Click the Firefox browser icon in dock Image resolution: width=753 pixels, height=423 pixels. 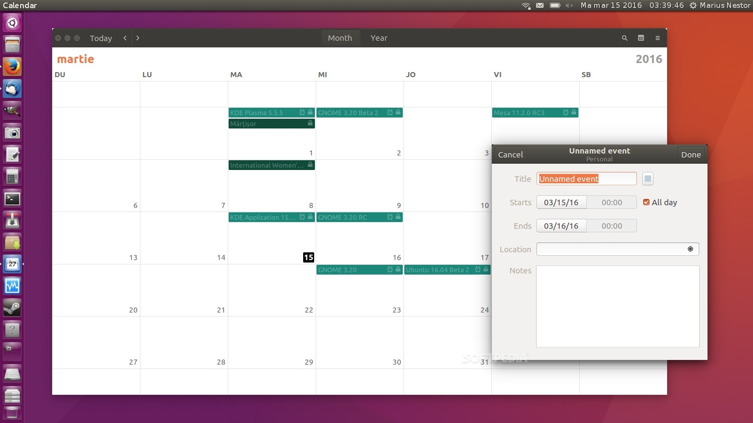13,67
